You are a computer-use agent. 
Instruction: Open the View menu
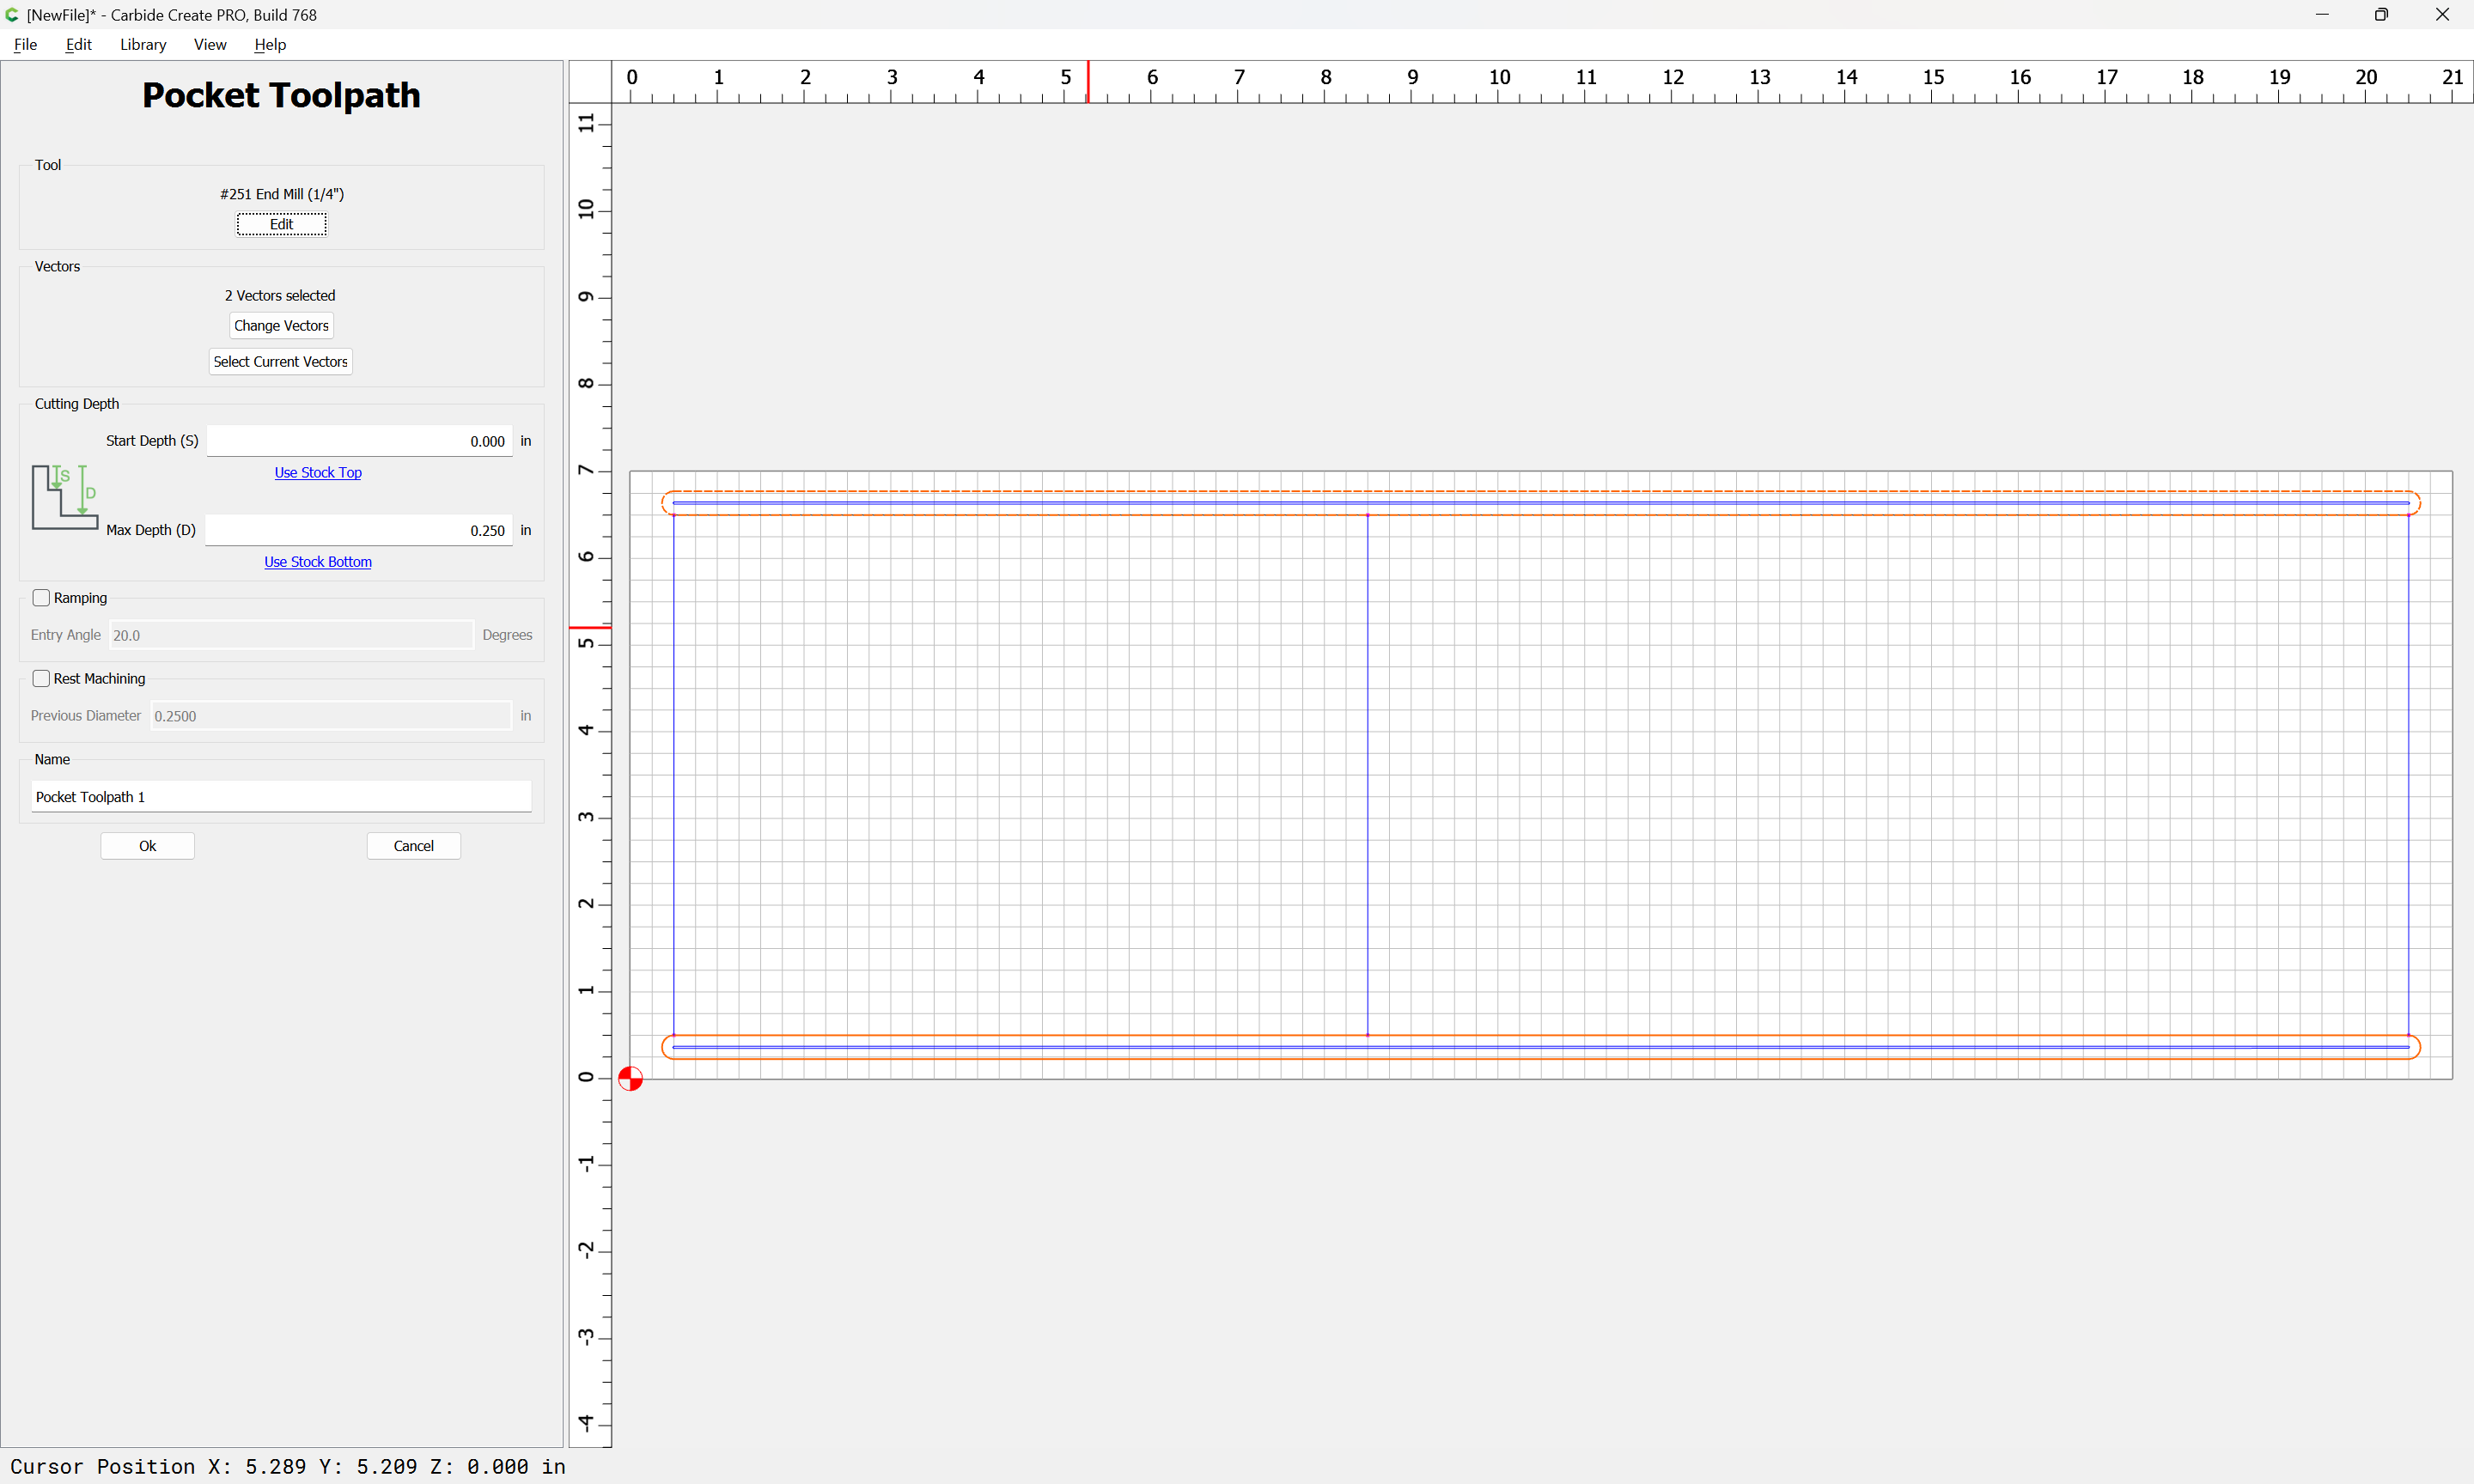tap(210, 44)
